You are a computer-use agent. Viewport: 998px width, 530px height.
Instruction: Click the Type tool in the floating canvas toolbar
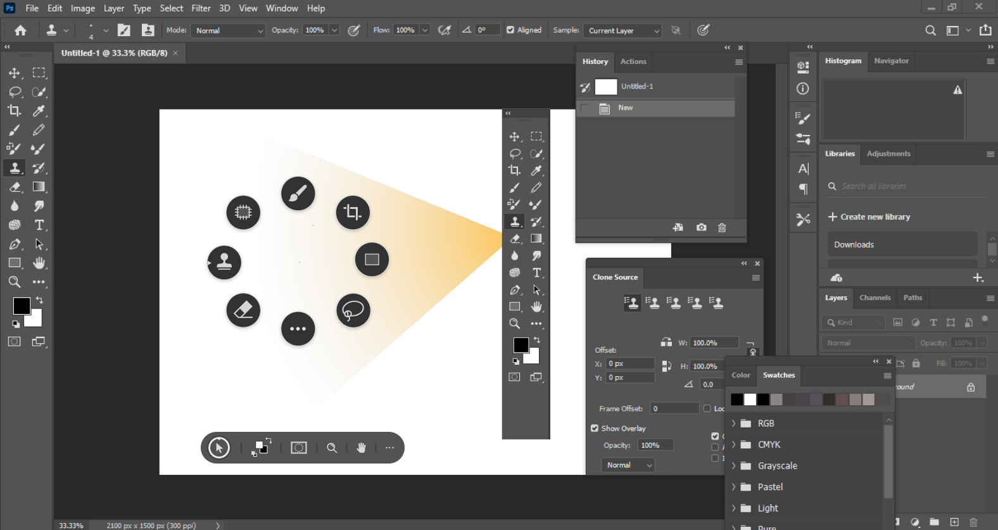[537, 273]
